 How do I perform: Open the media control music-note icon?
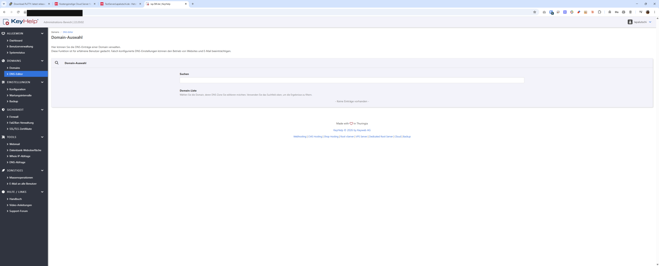(641, 12)
